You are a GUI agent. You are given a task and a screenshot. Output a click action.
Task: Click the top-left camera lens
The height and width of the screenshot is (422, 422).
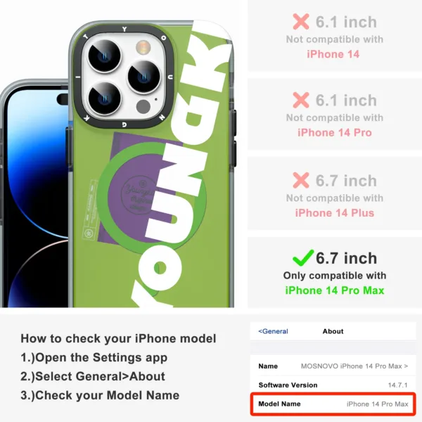(x=104, y=56)
